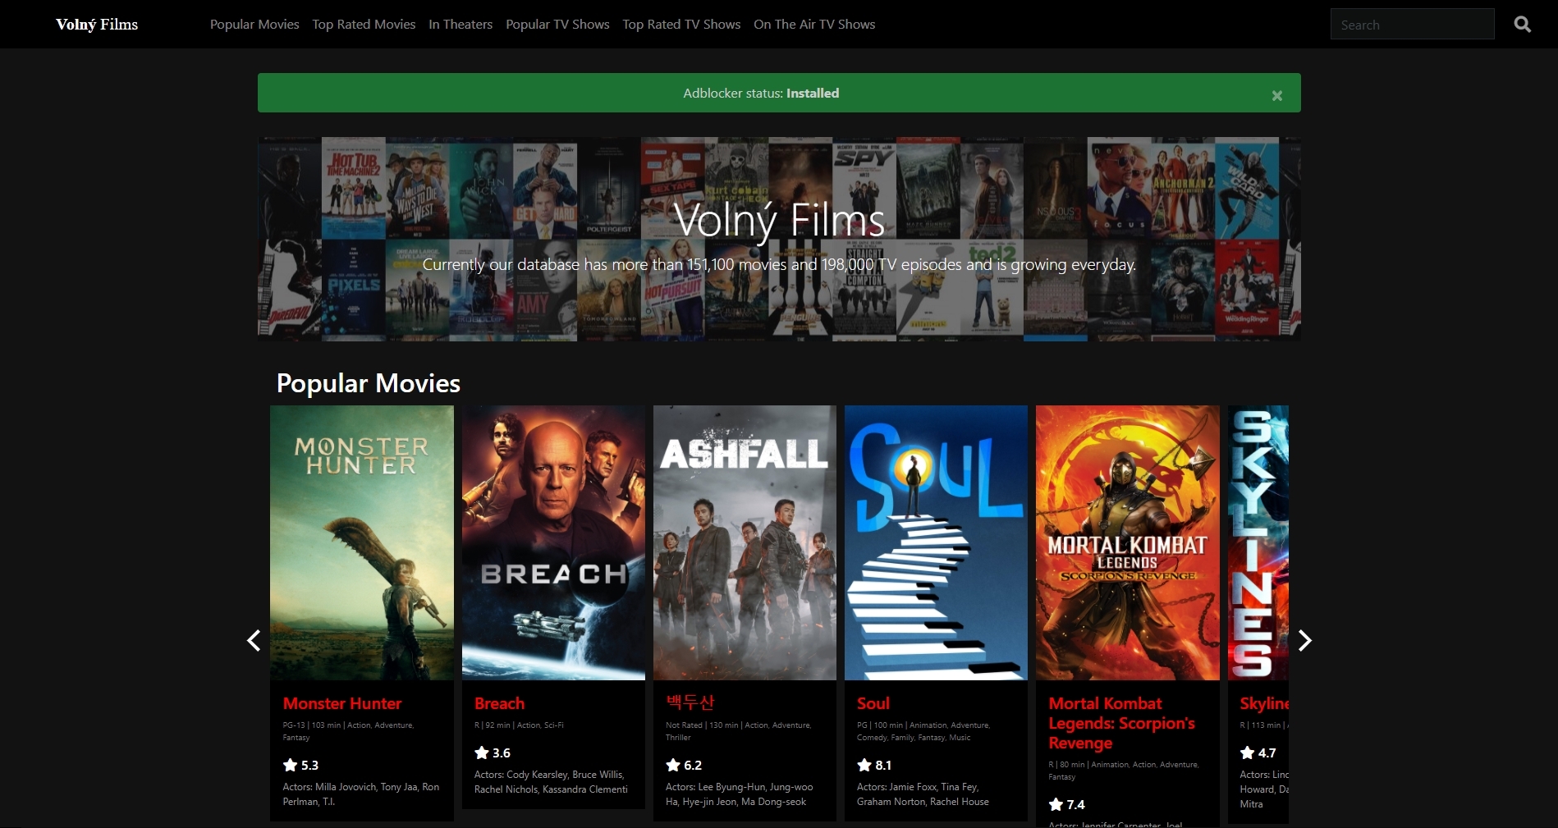Screen dimensions: 1558x828
Task: Click Soul PG 100 min genre details
Action: (x=923, y=731)
